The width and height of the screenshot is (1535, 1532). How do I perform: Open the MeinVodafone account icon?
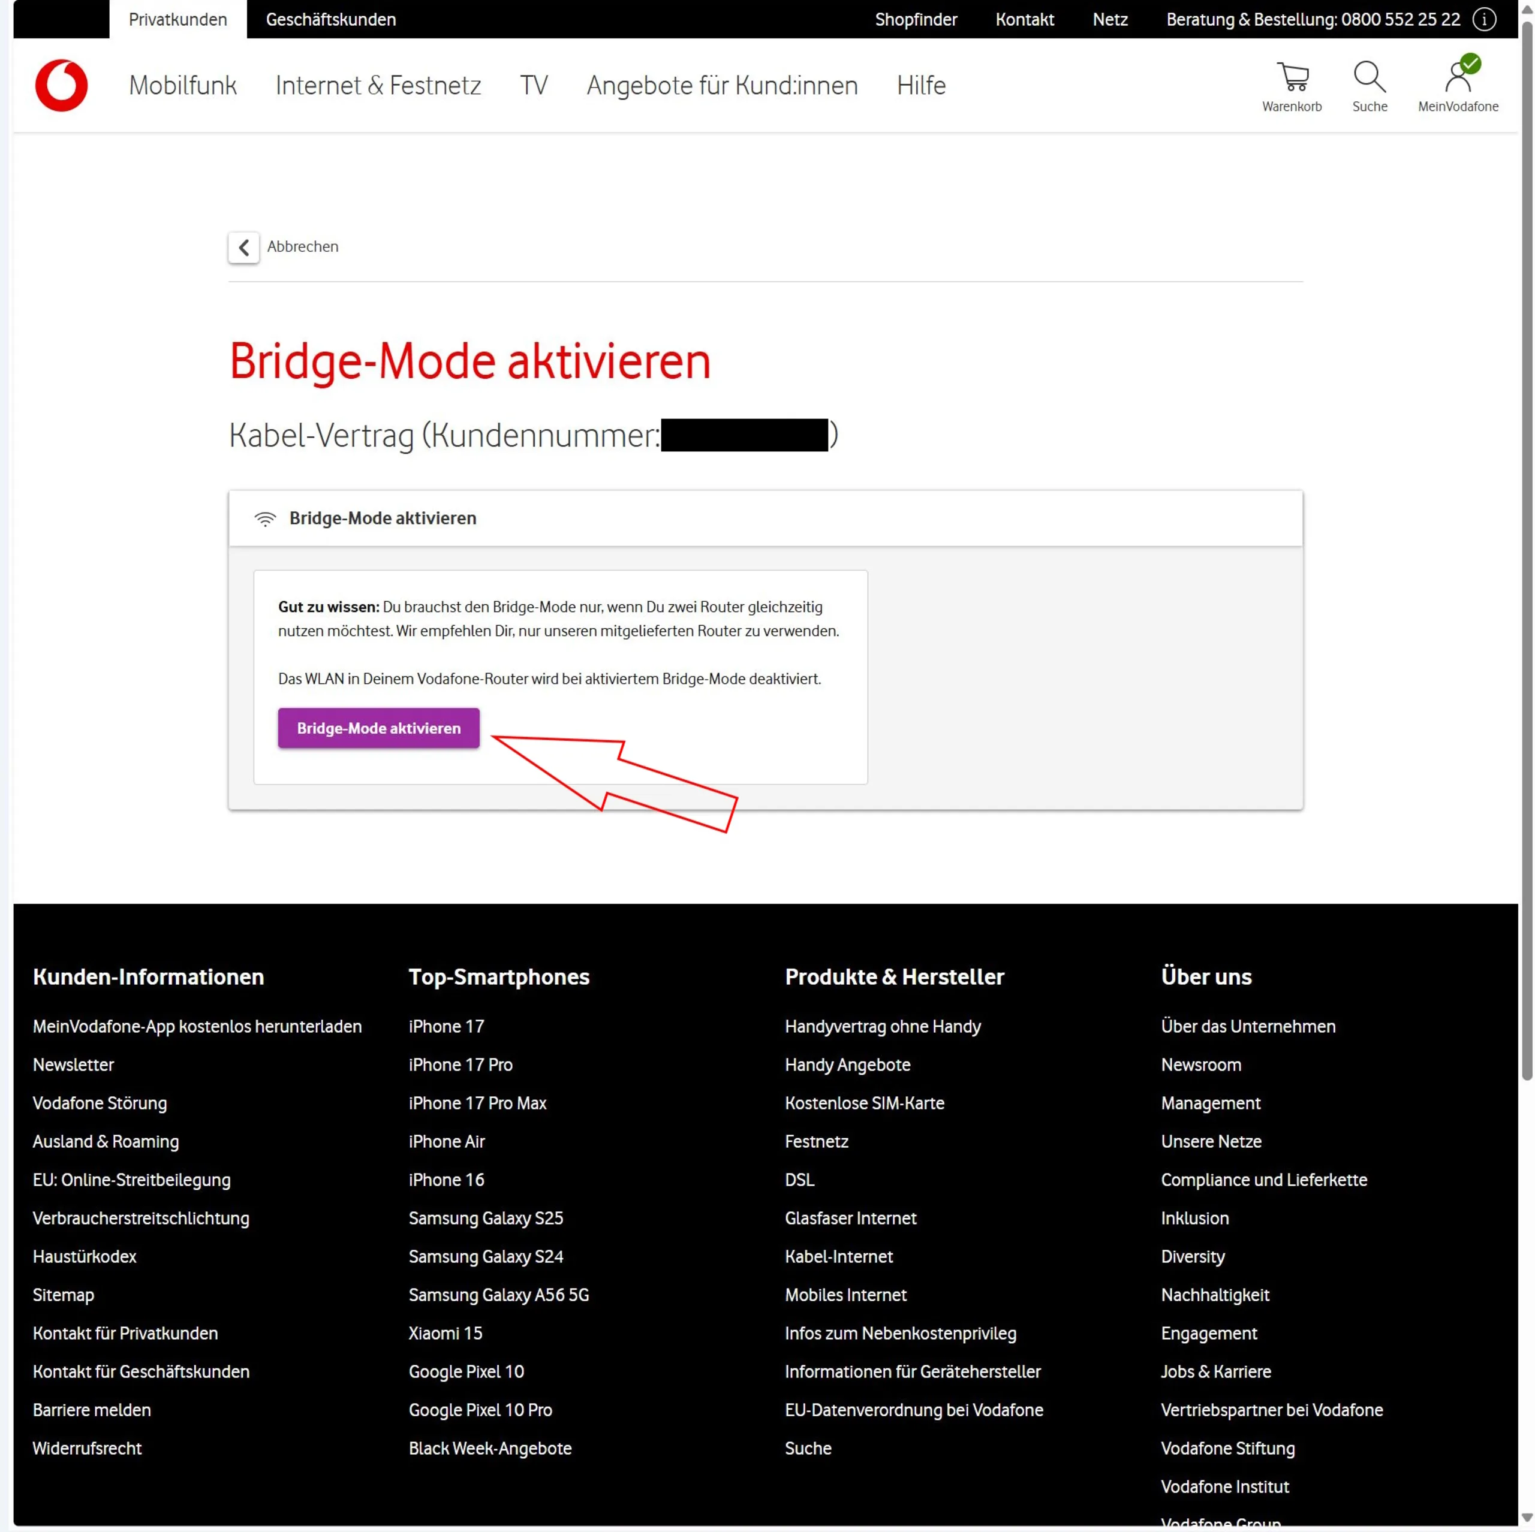1458,77
